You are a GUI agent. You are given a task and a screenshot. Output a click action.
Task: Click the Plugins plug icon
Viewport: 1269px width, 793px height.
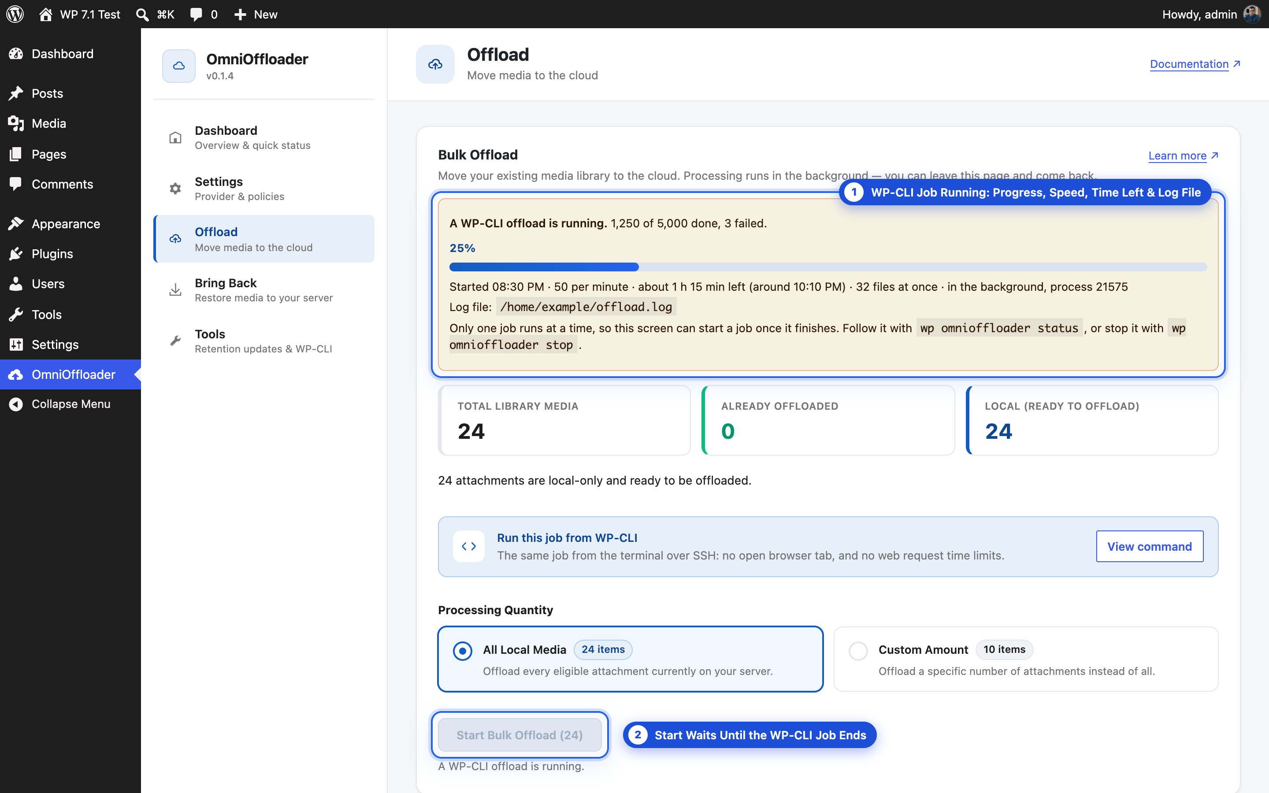(x=16, y=253)
